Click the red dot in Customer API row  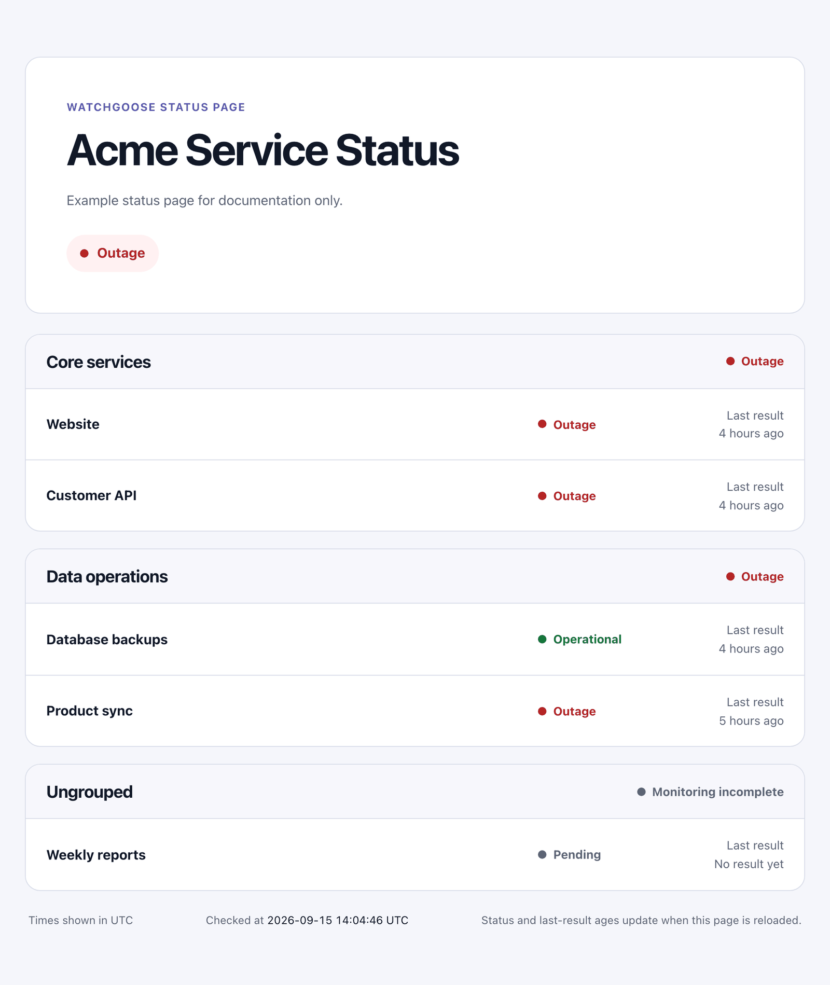point(542,496)
